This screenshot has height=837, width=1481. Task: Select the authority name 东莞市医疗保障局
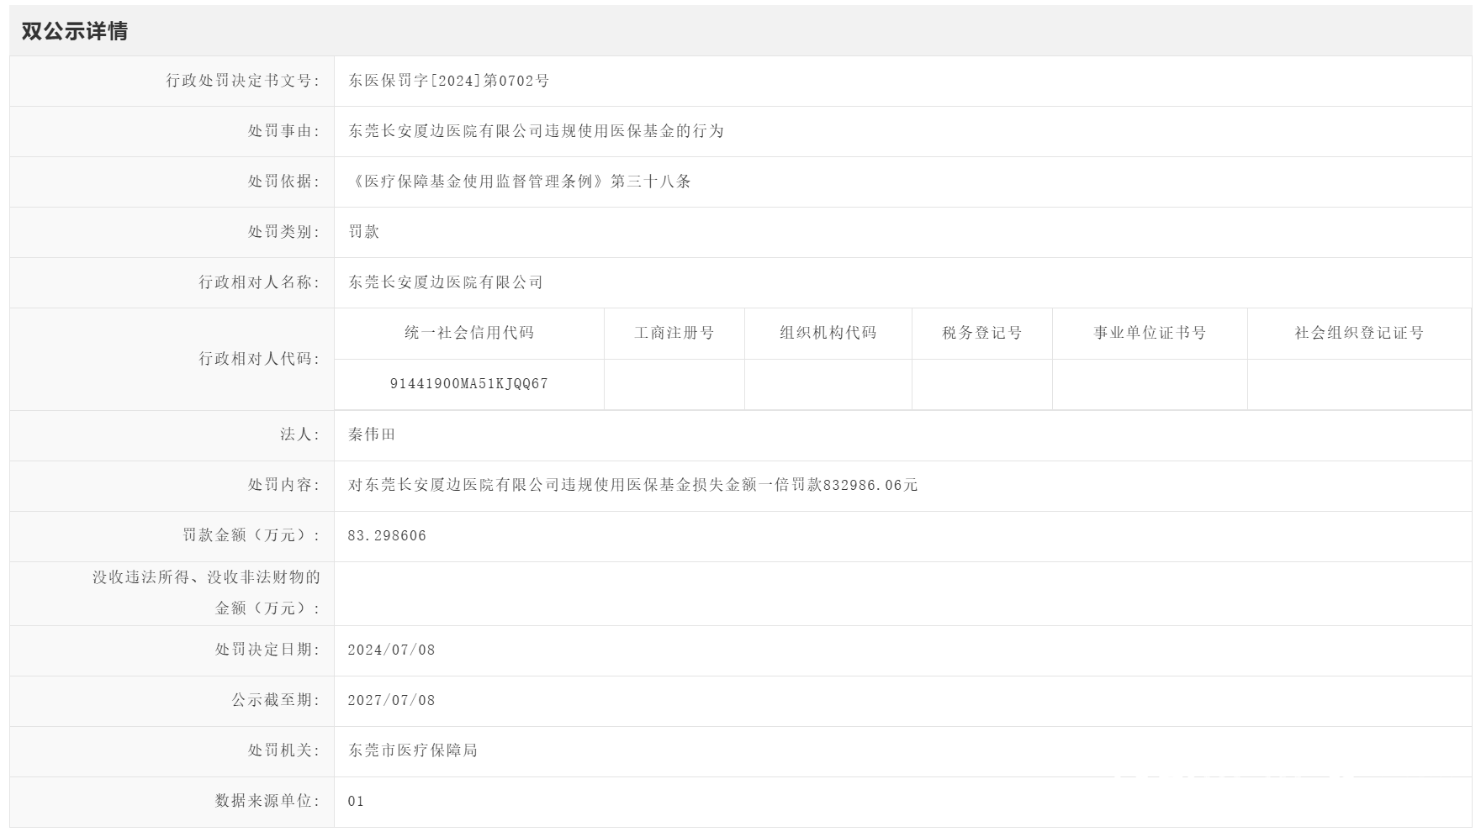413,750
